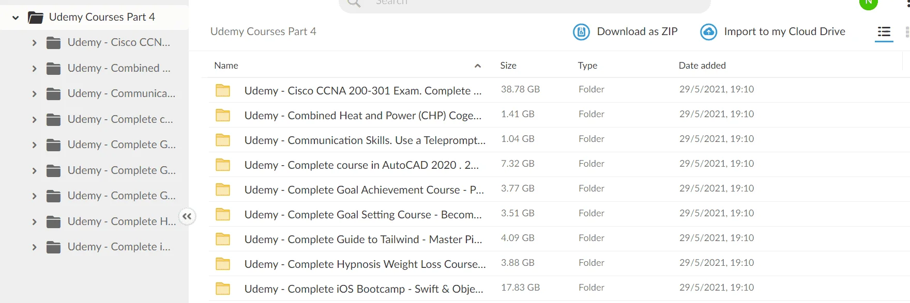Click the 38.78 GB size cell
Screen dimensions: 910x303
pyautogui.click(x=520, y=89)
